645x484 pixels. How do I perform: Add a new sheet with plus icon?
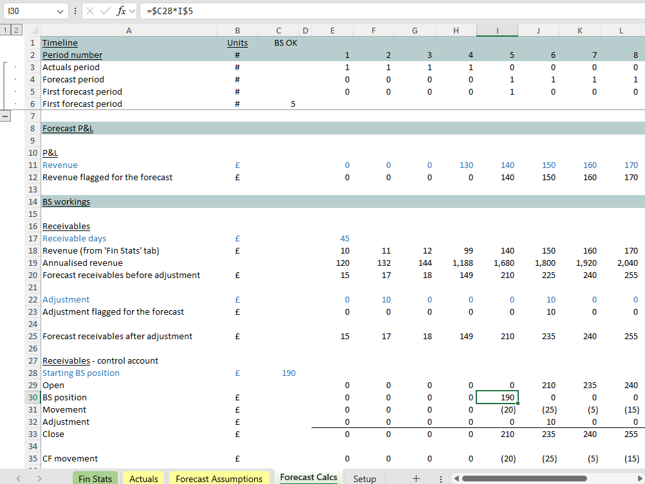click(x=416, y=478)
